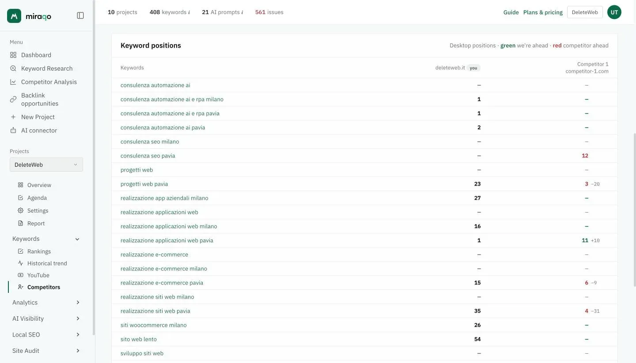
Task: Expand the AI Visibility section
Action: [46, 318]
